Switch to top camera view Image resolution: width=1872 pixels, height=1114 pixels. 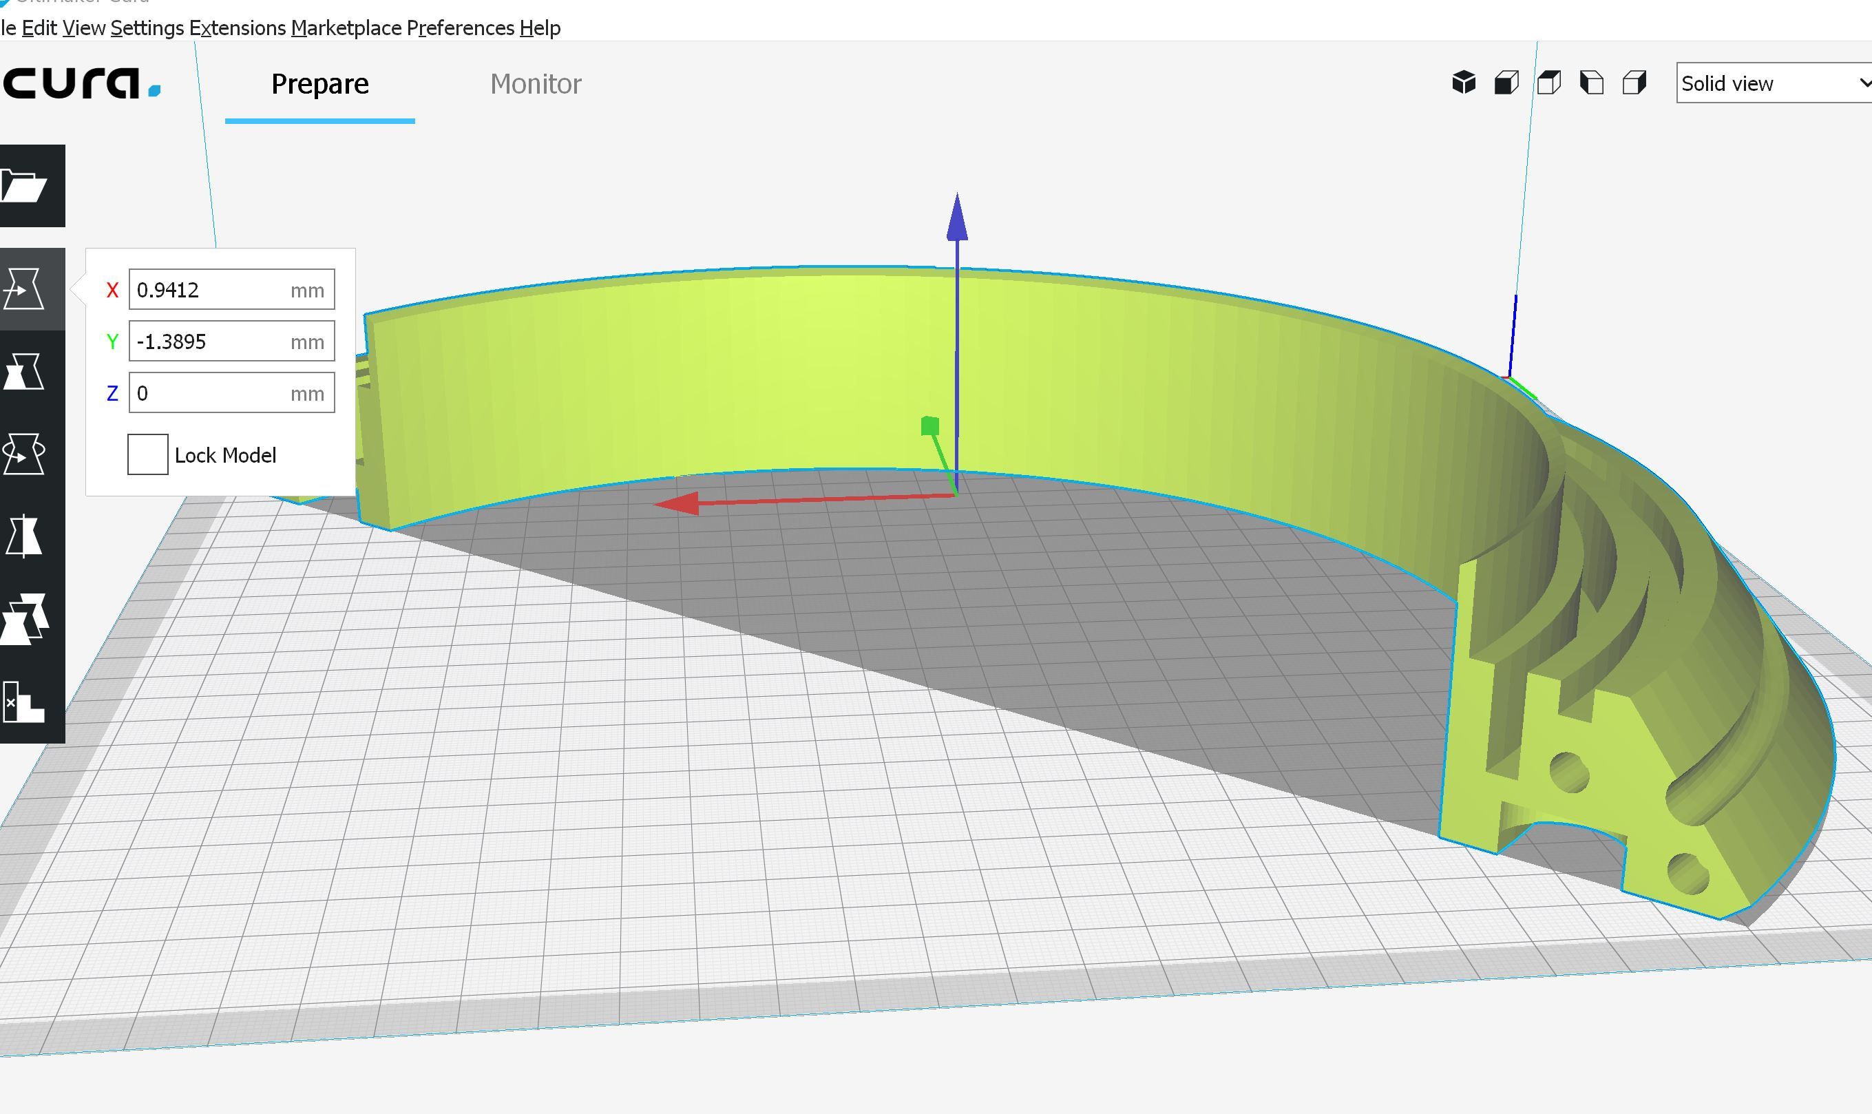[1549, 83]
